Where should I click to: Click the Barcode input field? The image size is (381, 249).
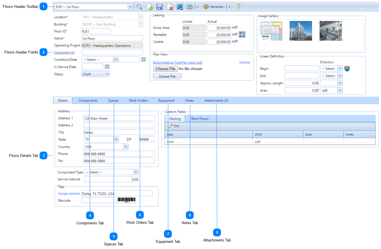coord(99,200)
